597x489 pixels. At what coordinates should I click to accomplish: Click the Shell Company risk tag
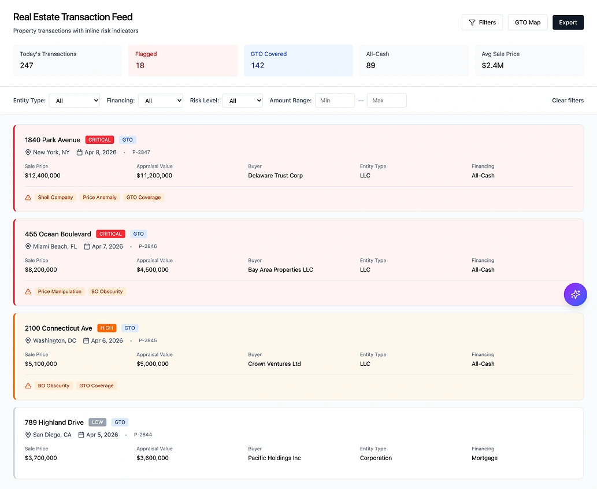point(55,197)
